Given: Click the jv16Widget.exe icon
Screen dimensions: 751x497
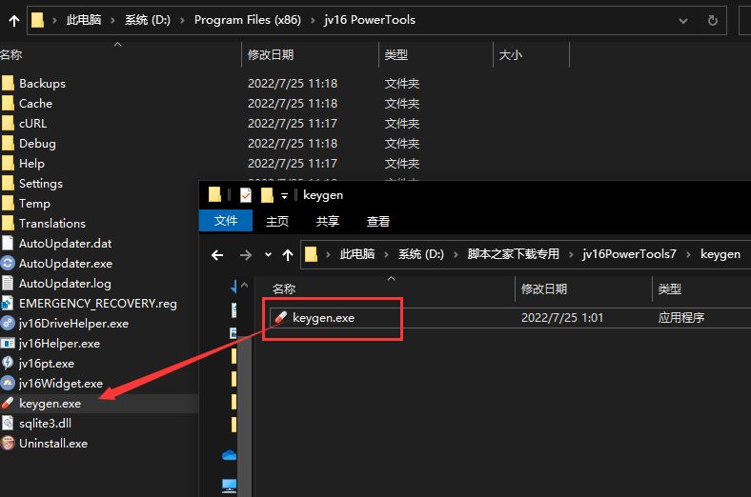Looking at the screenshot, I should [8, 384].
